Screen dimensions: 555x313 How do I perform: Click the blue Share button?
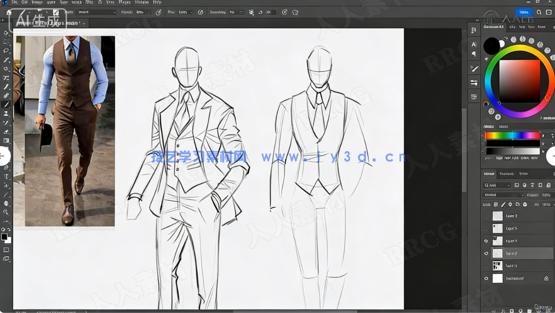pos(524,12)
